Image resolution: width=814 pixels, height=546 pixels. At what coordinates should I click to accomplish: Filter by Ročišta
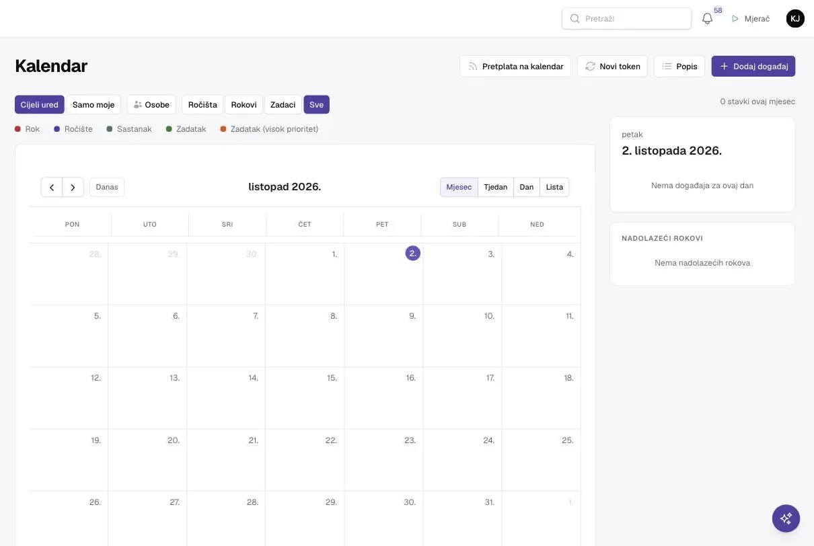pyautogui.click(x=202, y=104)
